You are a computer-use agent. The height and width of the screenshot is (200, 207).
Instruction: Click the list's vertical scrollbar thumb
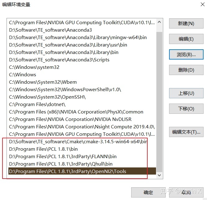(x=159, y=102)
